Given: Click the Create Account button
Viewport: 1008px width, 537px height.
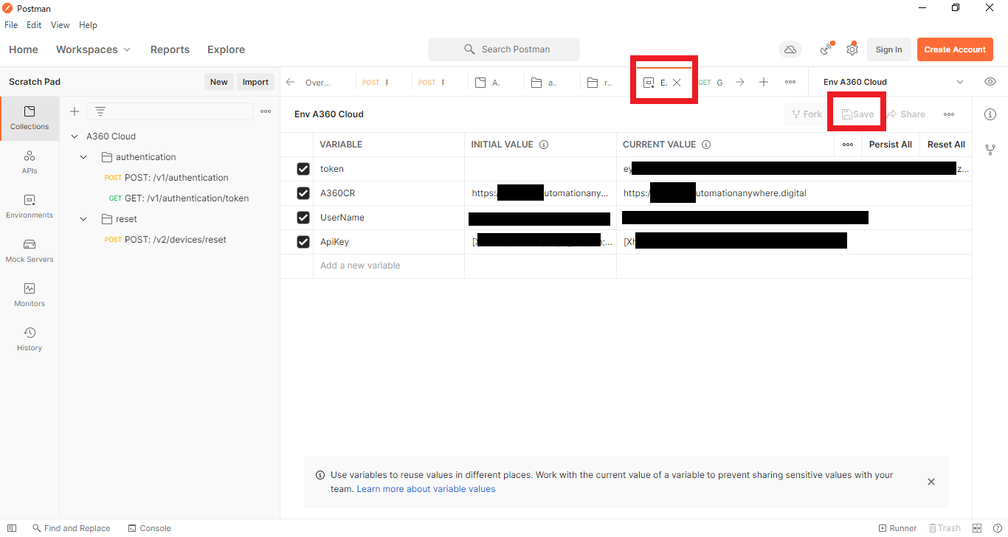Looking at the screenshot, I should pyautogui.click(x=955, y=49).
